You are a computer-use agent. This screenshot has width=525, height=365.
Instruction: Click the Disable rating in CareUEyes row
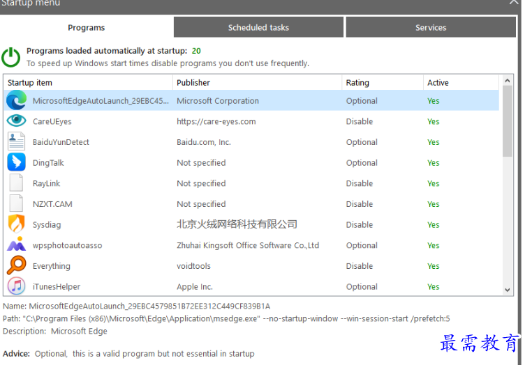click(360, 122)
